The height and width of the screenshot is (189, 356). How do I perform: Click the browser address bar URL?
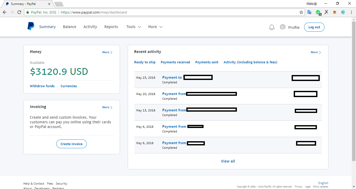(94, 12)
